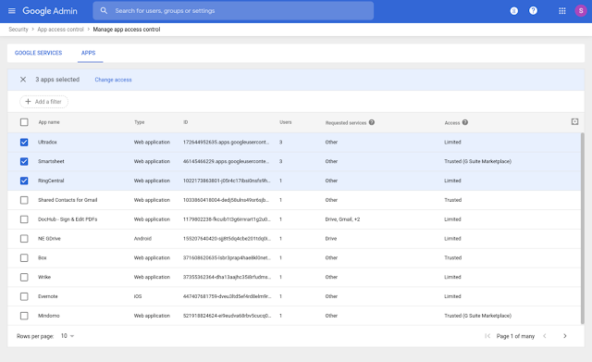Select the Apps tab

click(89, 53)
